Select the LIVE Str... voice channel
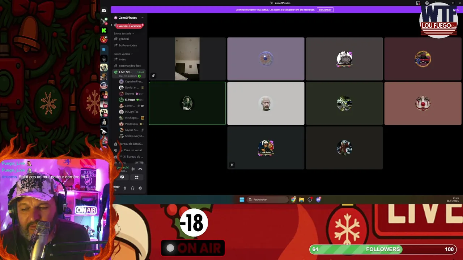This screenshot has width=463, height=260. [x=129, y=74]
